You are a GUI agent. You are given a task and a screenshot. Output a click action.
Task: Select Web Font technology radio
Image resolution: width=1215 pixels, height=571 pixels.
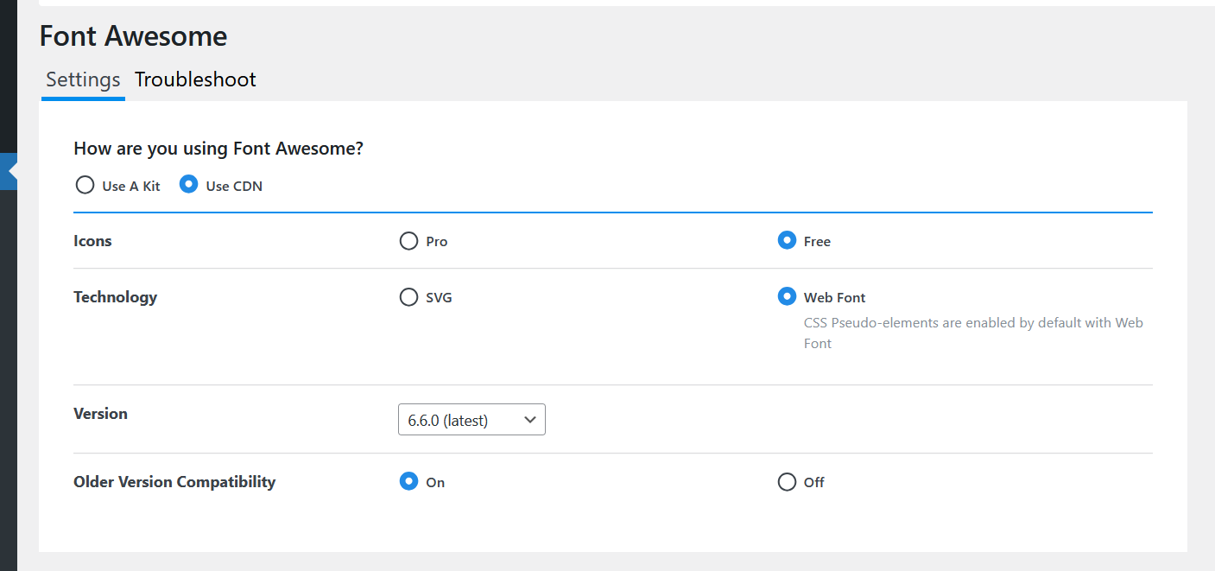pyautogui.click(x=787, y=297)
